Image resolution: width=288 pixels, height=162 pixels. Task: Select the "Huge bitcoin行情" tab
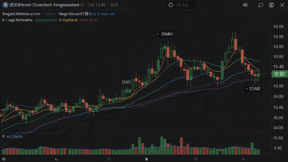point(74,14)
